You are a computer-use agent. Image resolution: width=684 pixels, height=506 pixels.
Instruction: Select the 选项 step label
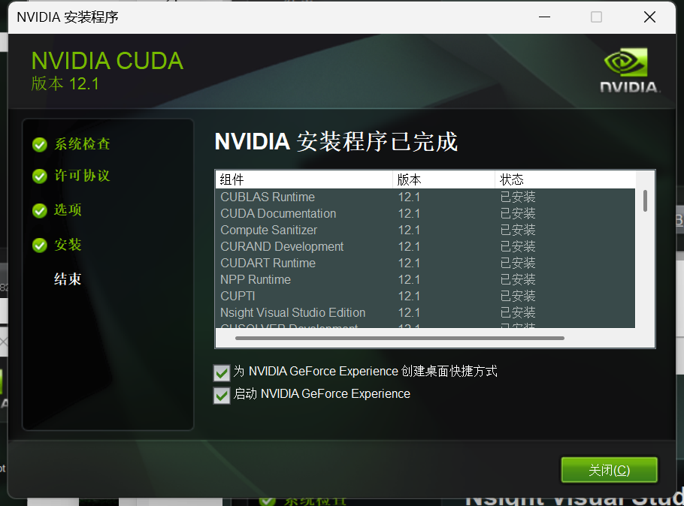click(x=68, y=210)
